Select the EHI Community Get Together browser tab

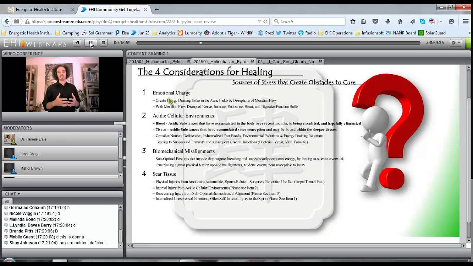click(114, 9)
